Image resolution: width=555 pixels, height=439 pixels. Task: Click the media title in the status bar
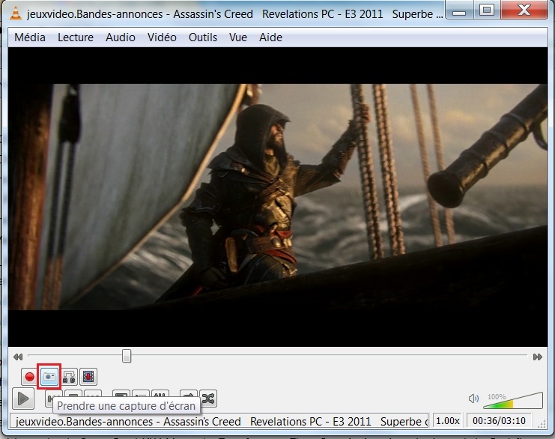point(219,421)
